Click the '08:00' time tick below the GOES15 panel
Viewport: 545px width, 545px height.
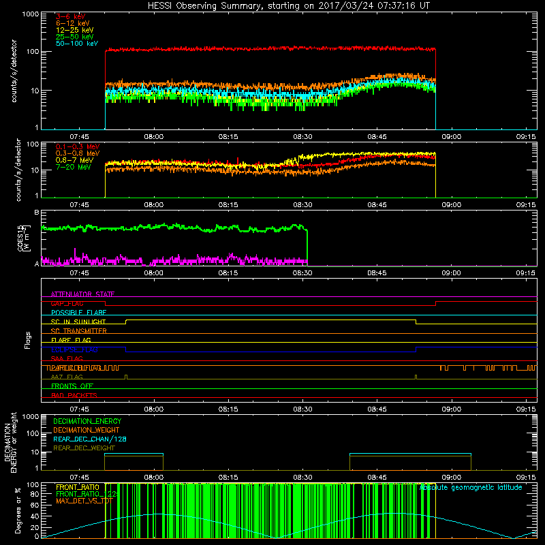[154, 273]
